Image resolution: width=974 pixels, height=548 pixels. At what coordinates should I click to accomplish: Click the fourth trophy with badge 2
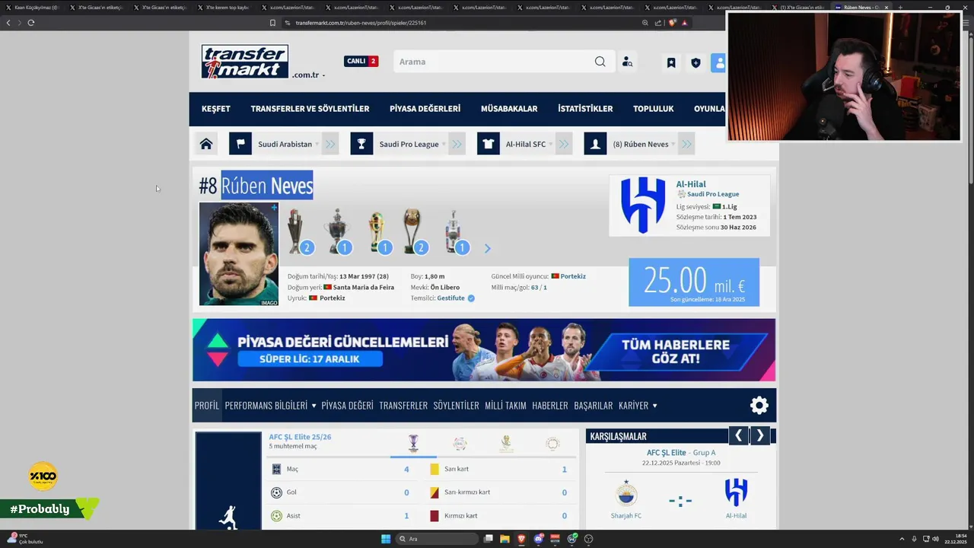(415, 231)
